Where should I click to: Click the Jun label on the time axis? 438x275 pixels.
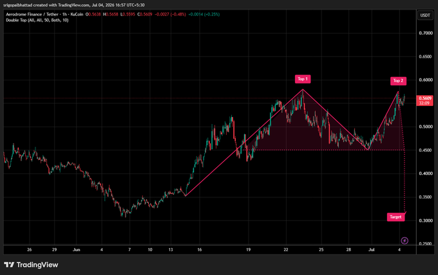[76, 250]
